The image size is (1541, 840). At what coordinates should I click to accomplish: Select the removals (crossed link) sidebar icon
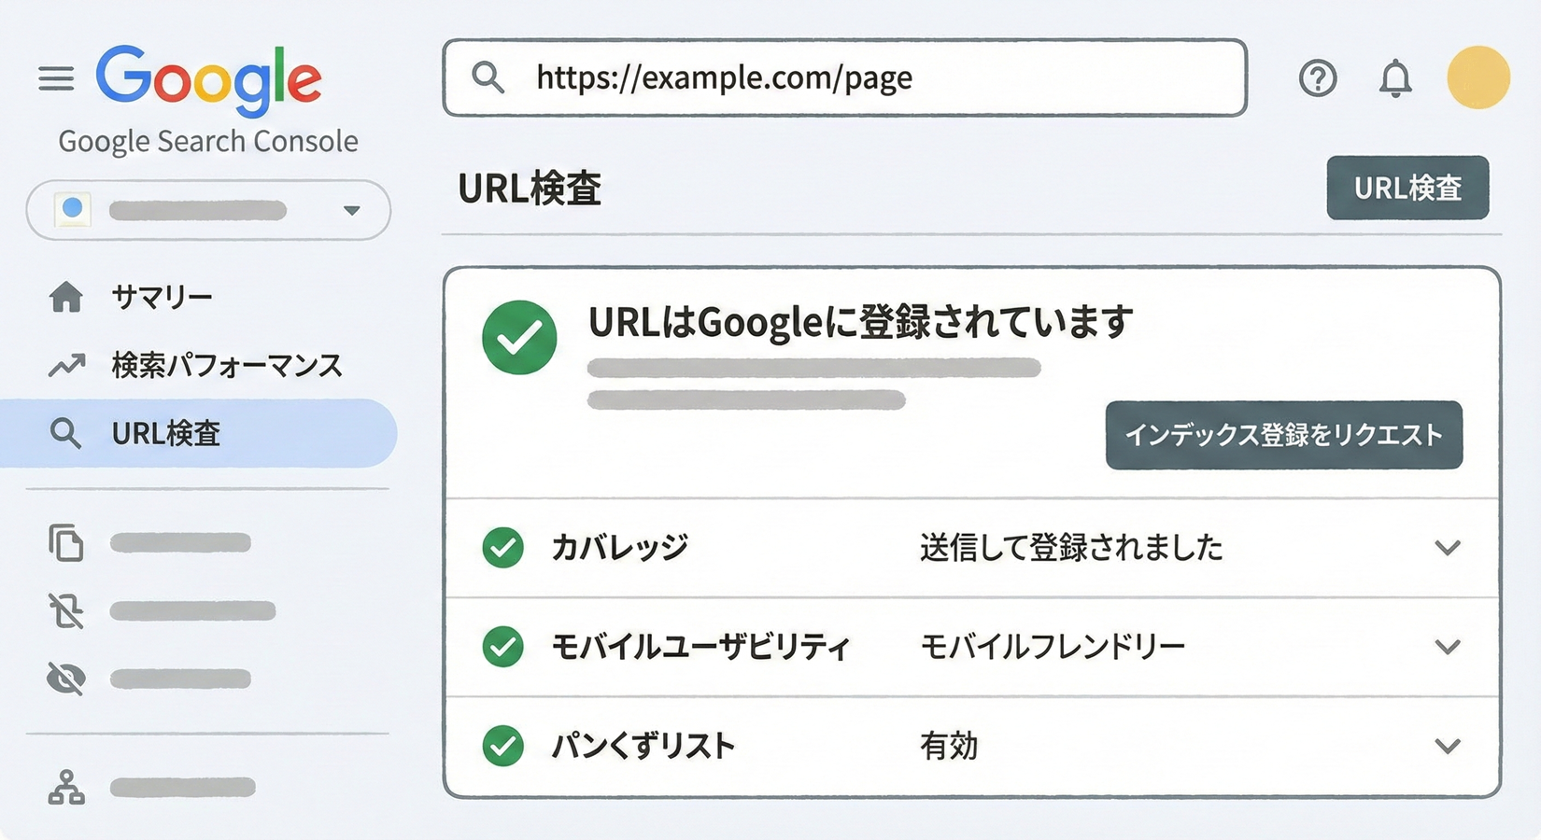(x=66, y=610)
